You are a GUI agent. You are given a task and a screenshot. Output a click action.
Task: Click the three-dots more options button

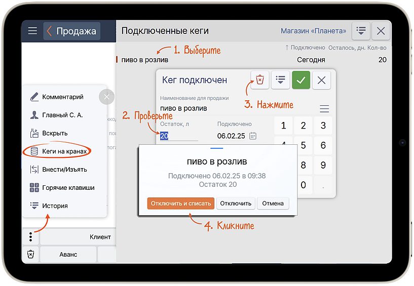point(31,236)
